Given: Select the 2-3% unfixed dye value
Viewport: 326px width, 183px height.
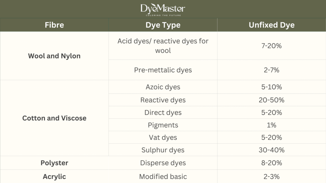Looking at the screenshot, I should [272, 176].
